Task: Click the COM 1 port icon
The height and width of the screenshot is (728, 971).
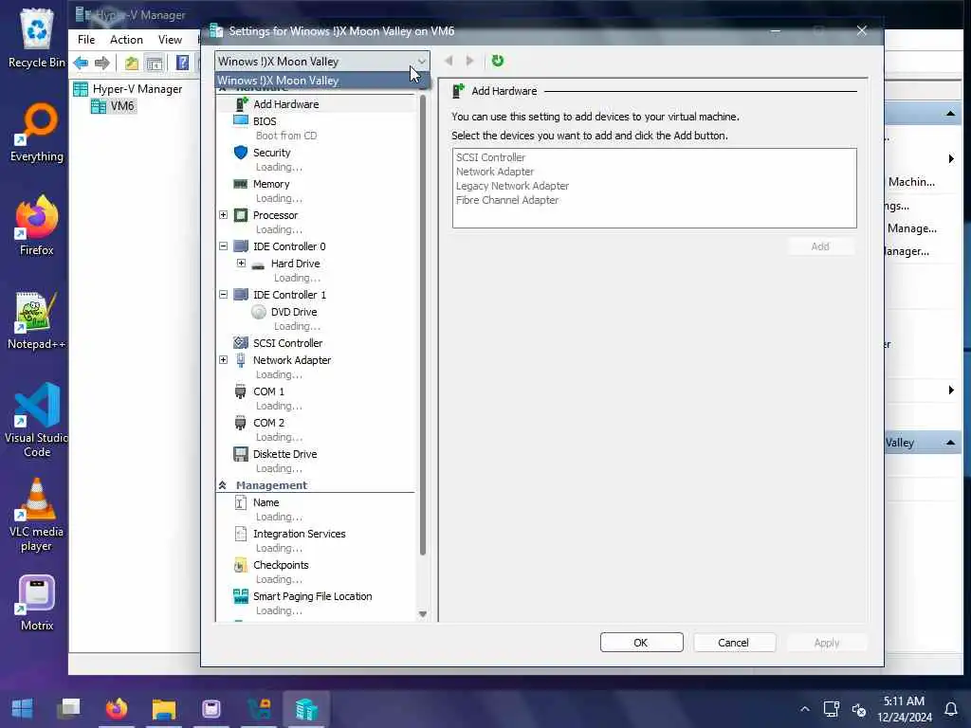Action: 240,391
